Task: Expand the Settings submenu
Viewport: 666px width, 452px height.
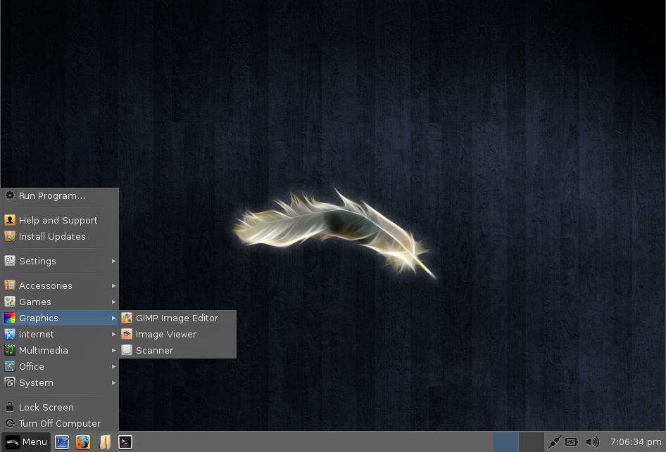Action: 59,261
